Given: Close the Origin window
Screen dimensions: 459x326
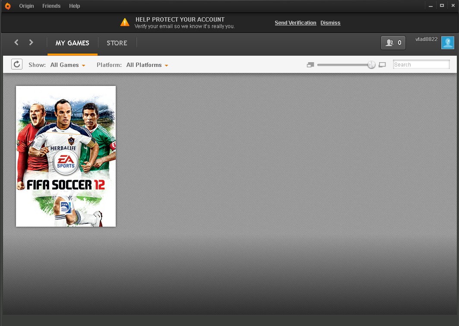Looking at the screenshot, I should (453, 6).
